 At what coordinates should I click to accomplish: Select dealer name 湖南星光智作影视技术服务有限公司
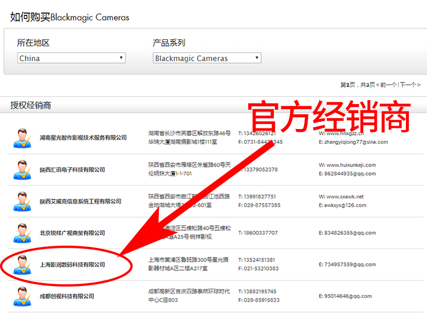coord(83,138)
